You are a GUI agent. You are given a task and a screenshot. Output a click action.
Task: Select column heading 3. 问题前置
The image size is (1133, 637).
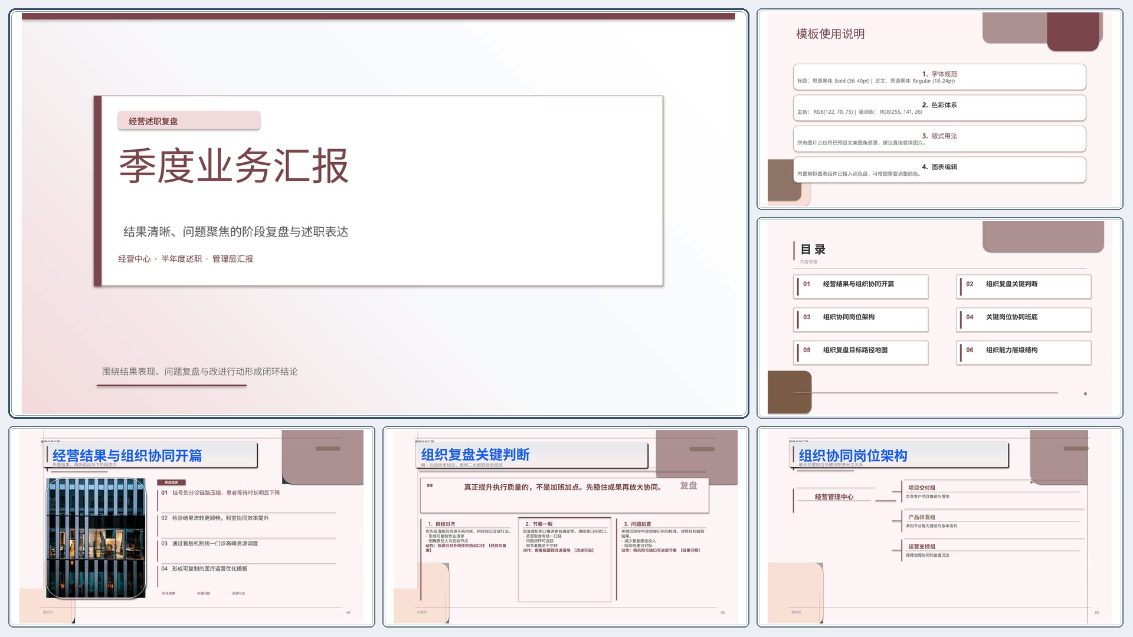tap(637, 524)
